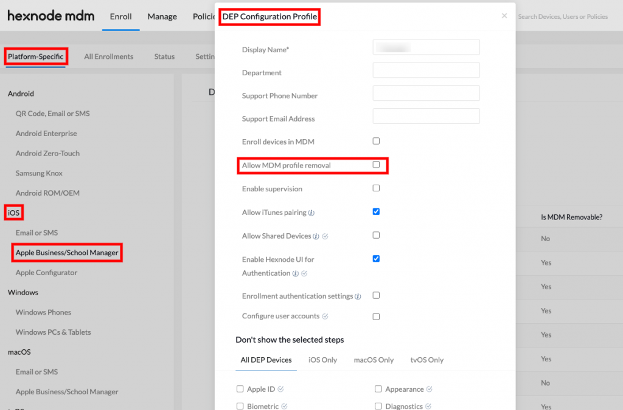Open Windows Phones enrollment
The height and width of the screenshot is (410, 623).
tap(43, 312)
